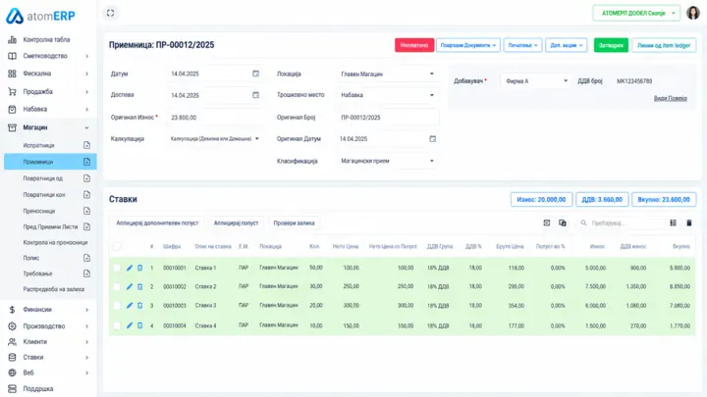Open the Датум calendar picker
The height and width of the screenshot is (397, 707).
[x=255, y=74]
